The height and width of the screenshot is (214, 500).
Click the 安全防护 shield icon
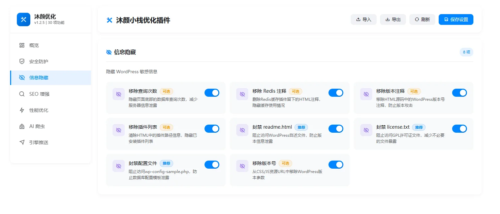(22, 61)
